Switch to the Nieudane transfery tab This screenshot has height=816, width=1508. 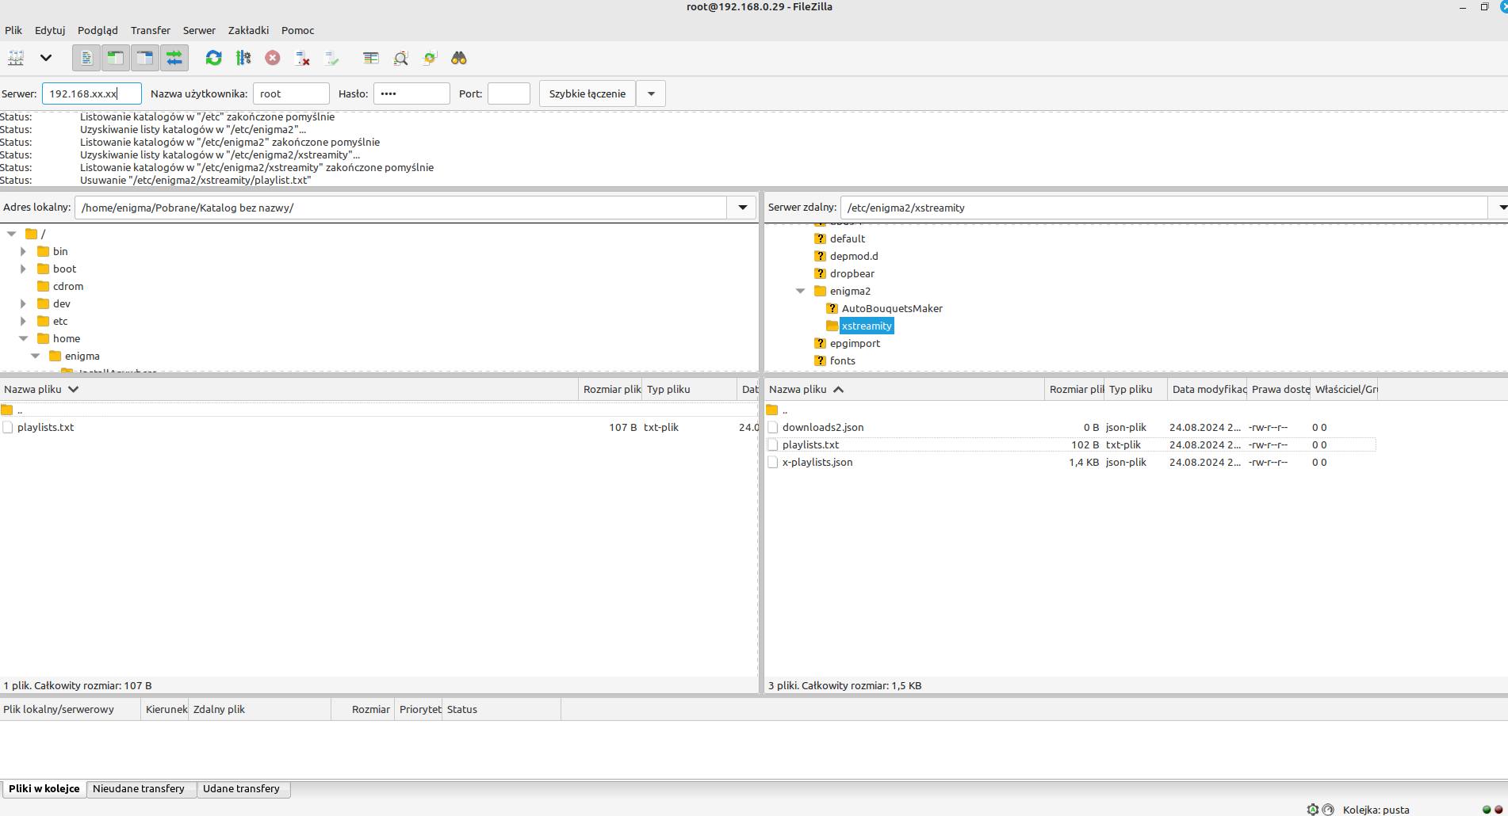pyautogui.click(x=140, y=788)
